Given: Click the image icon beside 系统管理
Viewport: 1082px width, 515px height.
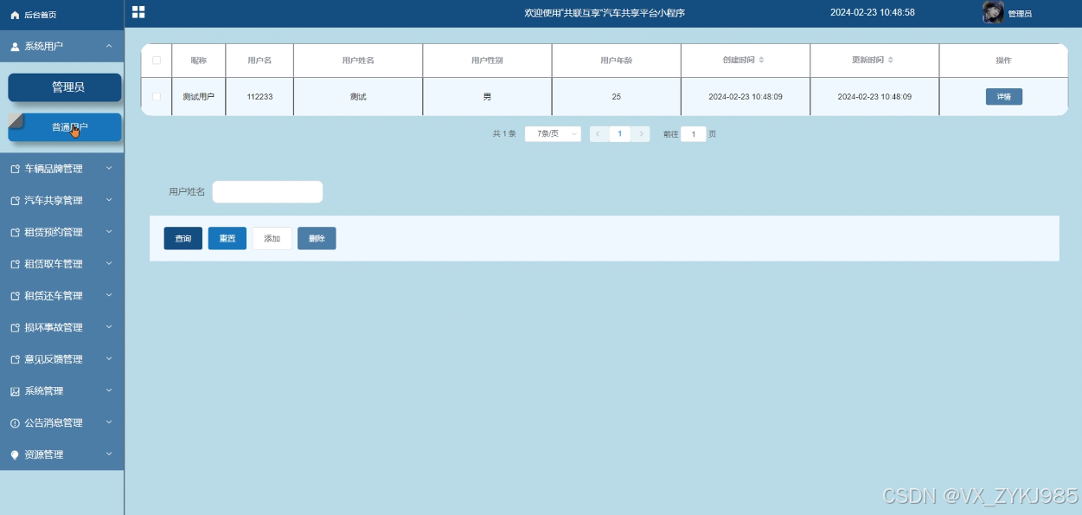Looking at the screenshot, I should pos(15,391).
